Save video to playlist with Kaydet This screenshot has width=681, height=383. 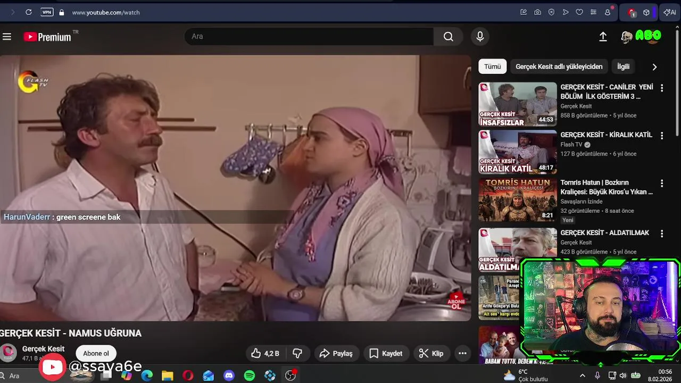(x=386, y=353)
